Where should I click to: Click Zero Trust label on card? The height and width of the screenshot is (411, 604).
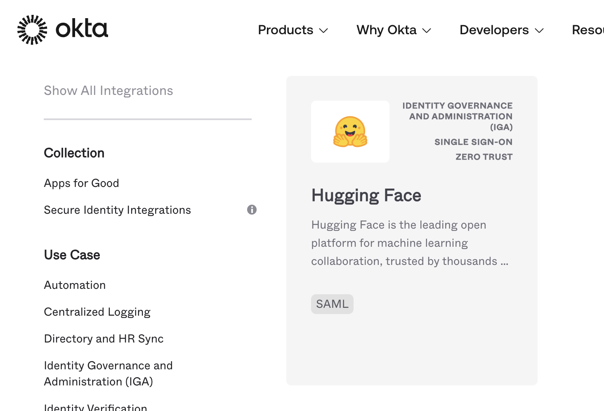tap(484, 157)
